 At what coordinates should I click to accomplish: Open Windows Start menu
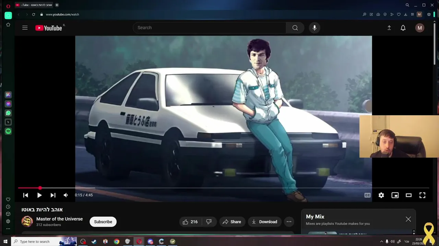(x=5, y=242)
